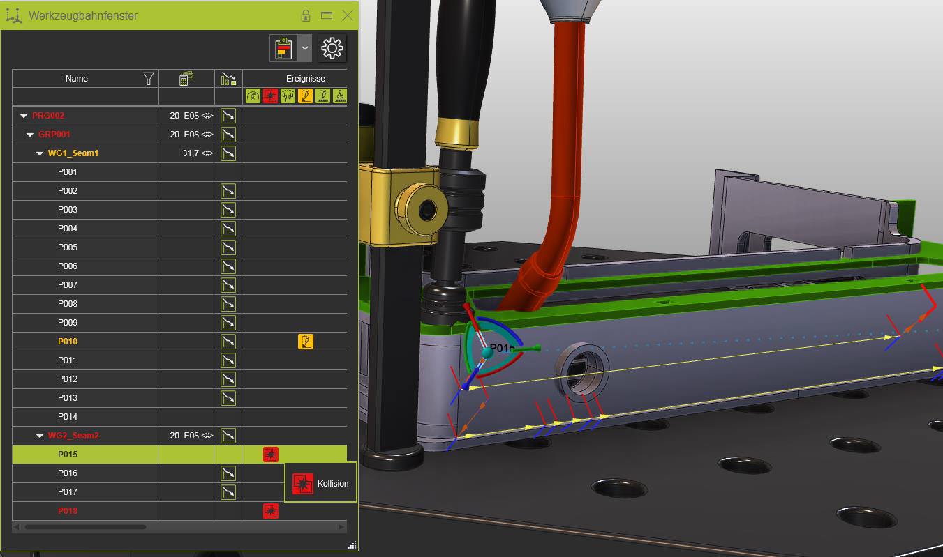This screenshot has height=557, width=943.
Task: Click the lock icon in panel title bar
Action: 306,15
